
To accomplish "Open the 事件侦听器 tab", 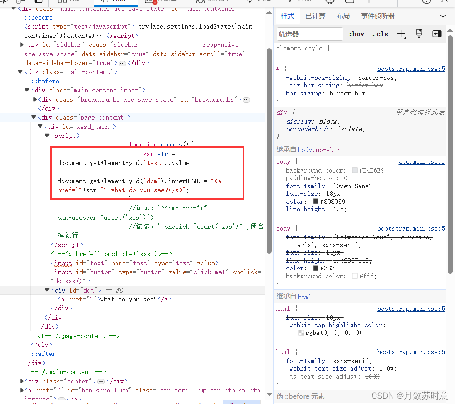I will [x=377, y=16].
